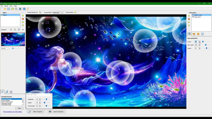Click the Open button under Example Projects

click(19, 108)
